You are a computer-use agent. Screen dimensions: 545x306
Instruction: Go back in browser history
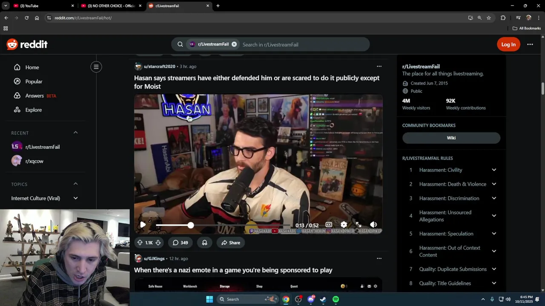(x=6, y=18)
